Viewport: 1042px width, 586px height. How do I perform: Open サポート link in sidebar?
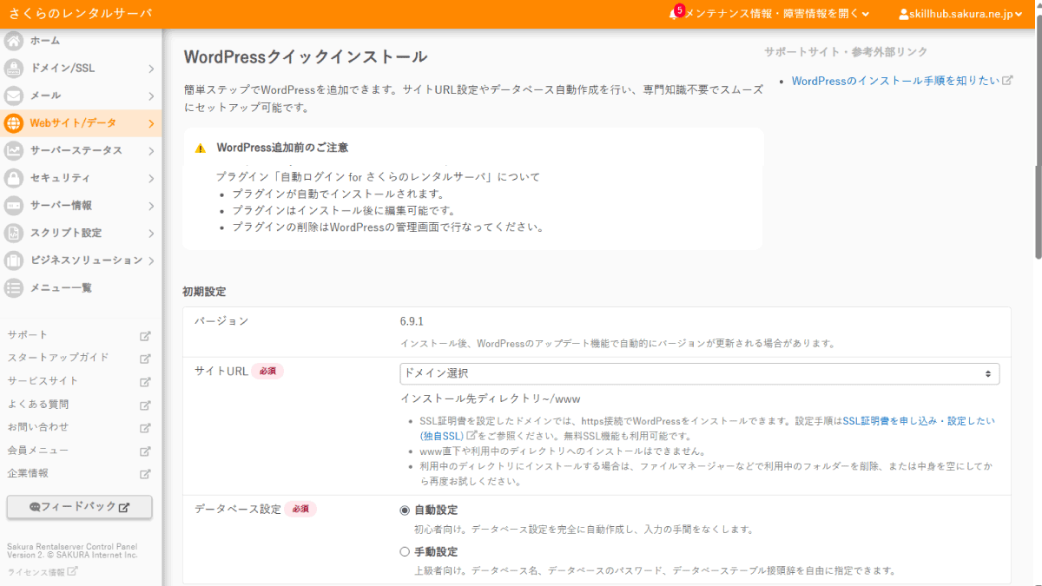point(28,335)
